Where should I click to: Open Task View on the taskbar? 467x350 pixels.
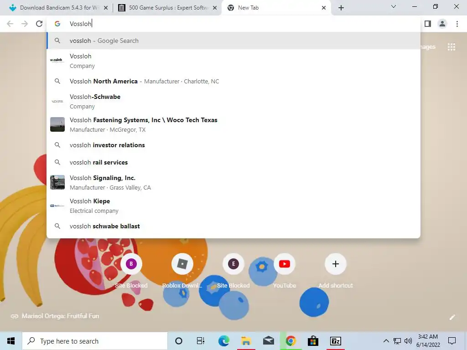click(x=201, y=341)
